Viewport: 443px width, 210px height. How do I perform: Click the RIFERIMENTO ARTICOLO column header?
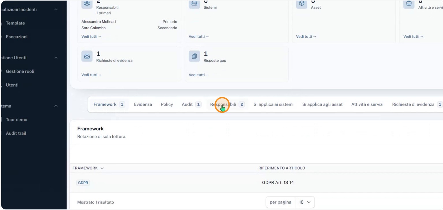(282, 168)
